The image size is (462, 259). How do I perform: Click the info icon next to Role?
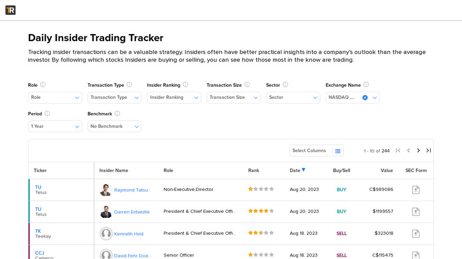click(x=43, y=85)
